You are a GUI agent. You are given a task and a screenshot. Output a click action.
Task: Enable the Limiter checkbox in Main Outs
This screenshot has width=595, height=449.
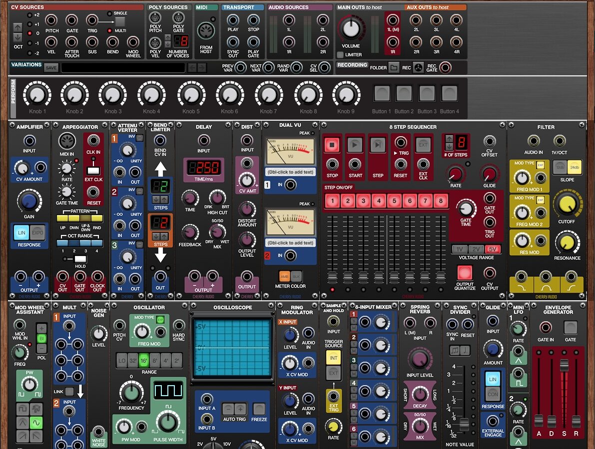pos(340,55)
